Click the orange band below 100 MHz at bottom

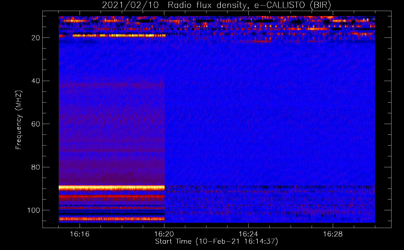[x=112, y=219]
